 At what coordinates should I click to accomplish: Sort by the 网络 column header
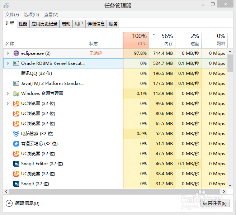[214, 40]
